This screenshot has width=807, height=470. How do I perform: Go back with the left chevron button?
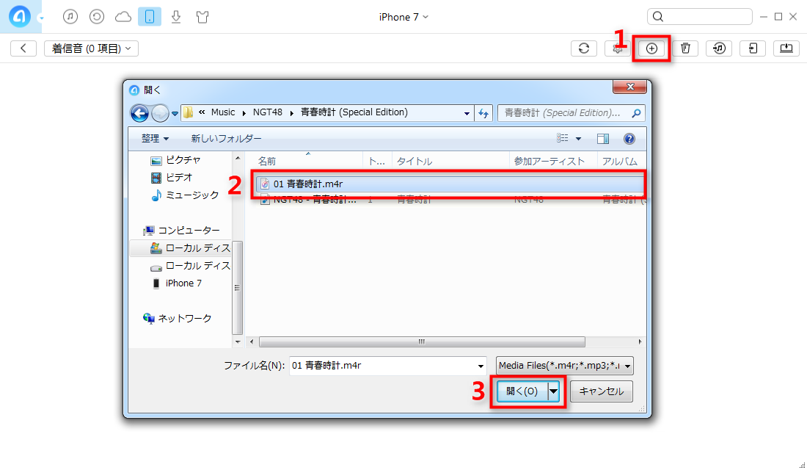(x=23, y=48)
